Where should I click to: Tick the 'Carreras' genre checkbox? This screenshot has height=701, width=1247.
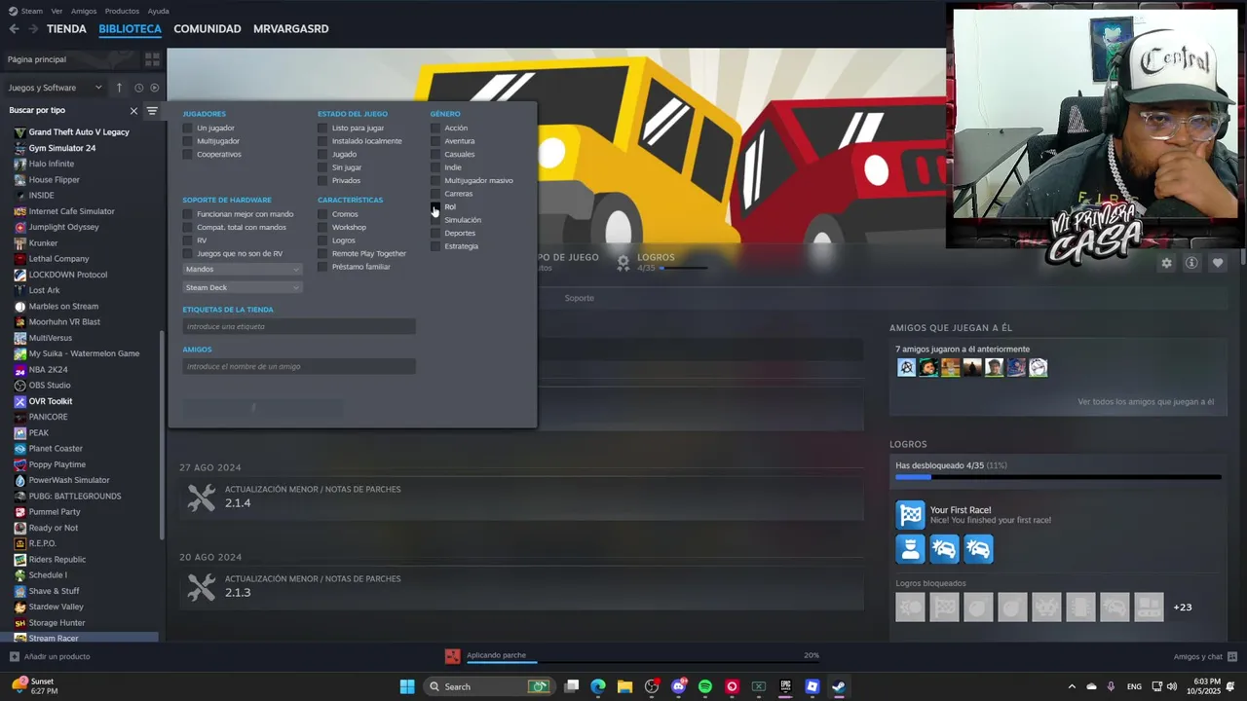[435, 194]
